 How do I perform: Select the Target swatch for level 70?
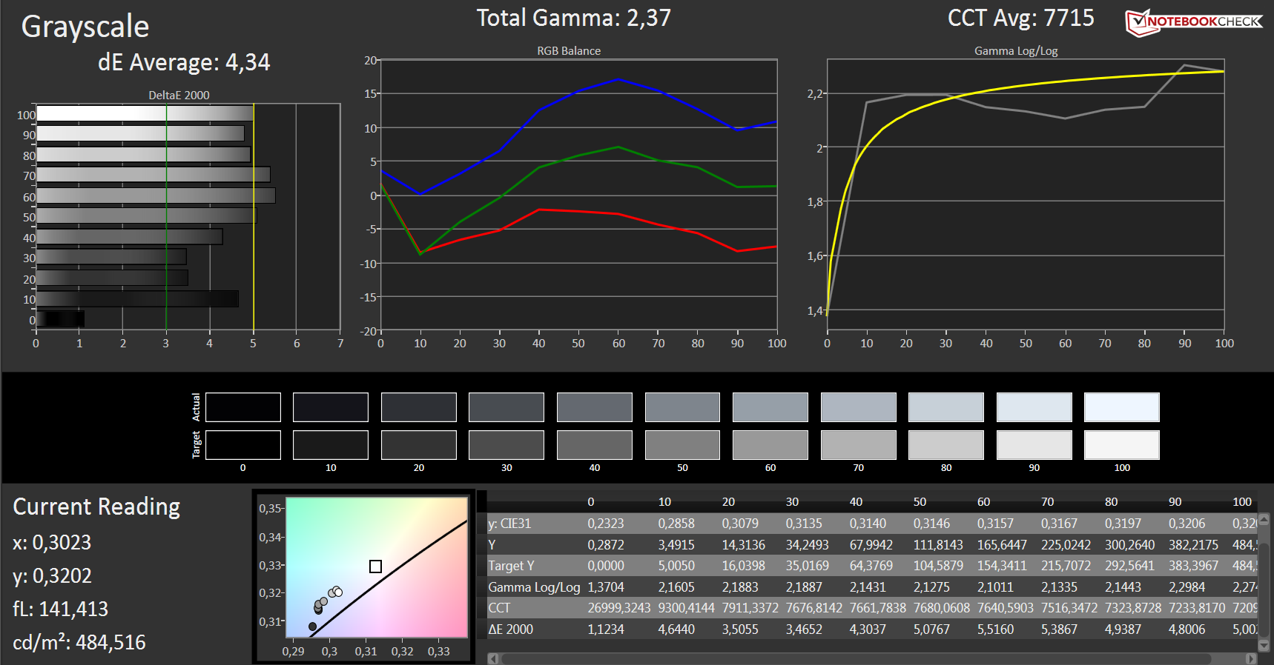pos(859,445)
